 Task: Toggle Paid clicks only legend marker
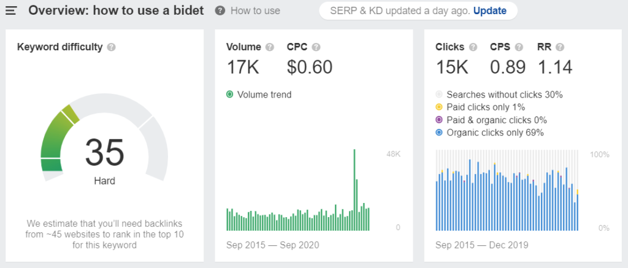pyautogui.click(x=439, y=107)
